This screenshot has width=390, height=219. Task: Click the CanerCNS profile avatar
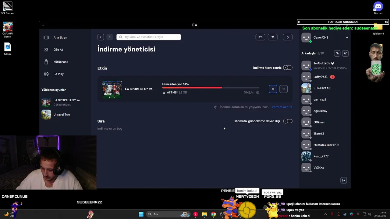coord(306,38)
